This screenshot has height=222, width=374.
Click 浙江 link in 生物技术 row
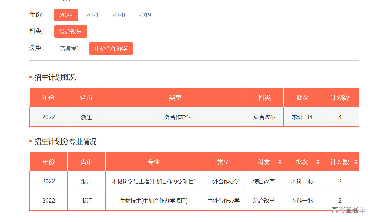[x=86, y=201]
